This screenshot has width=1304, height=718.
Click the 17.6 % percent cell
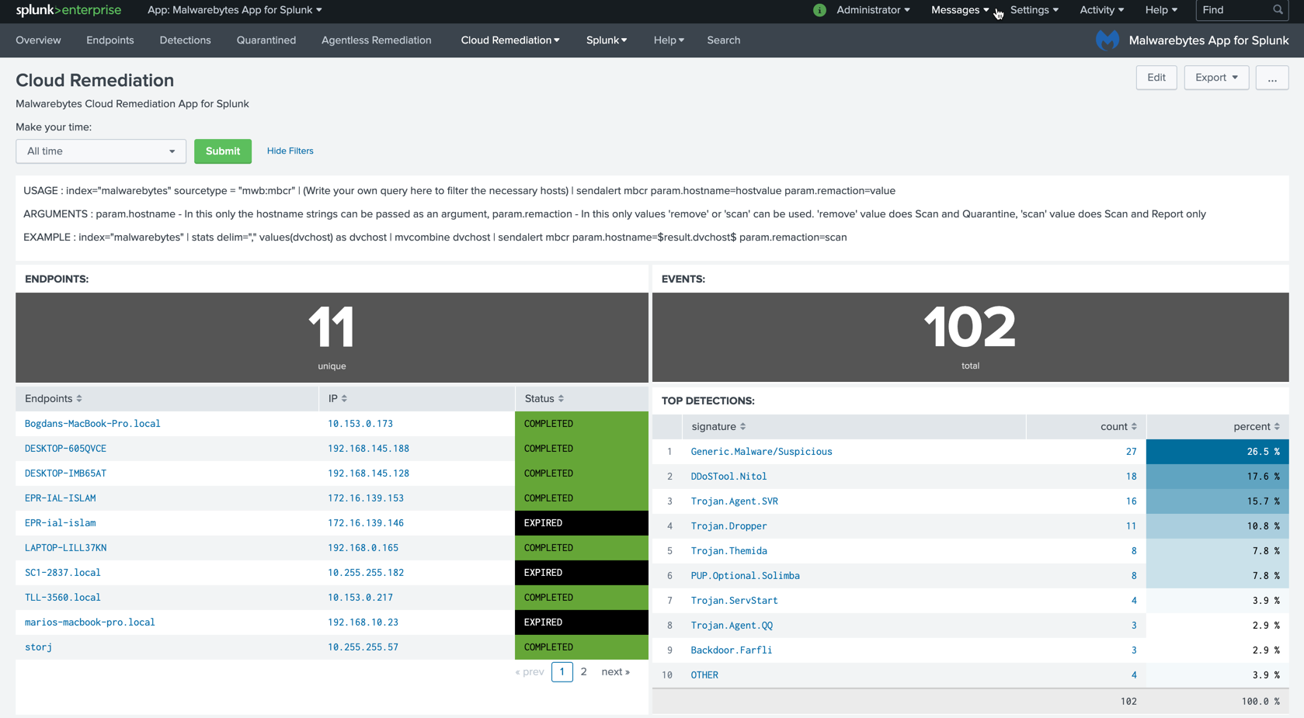click(x=1218, y=477)
